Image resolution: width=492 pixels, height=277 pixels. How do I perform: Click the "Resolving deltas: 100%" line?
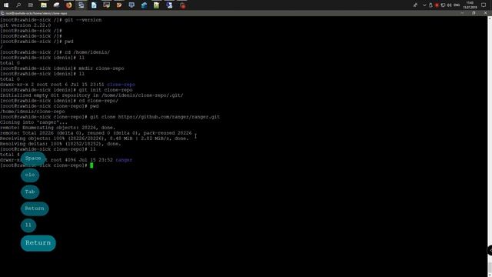pos(61,144)
